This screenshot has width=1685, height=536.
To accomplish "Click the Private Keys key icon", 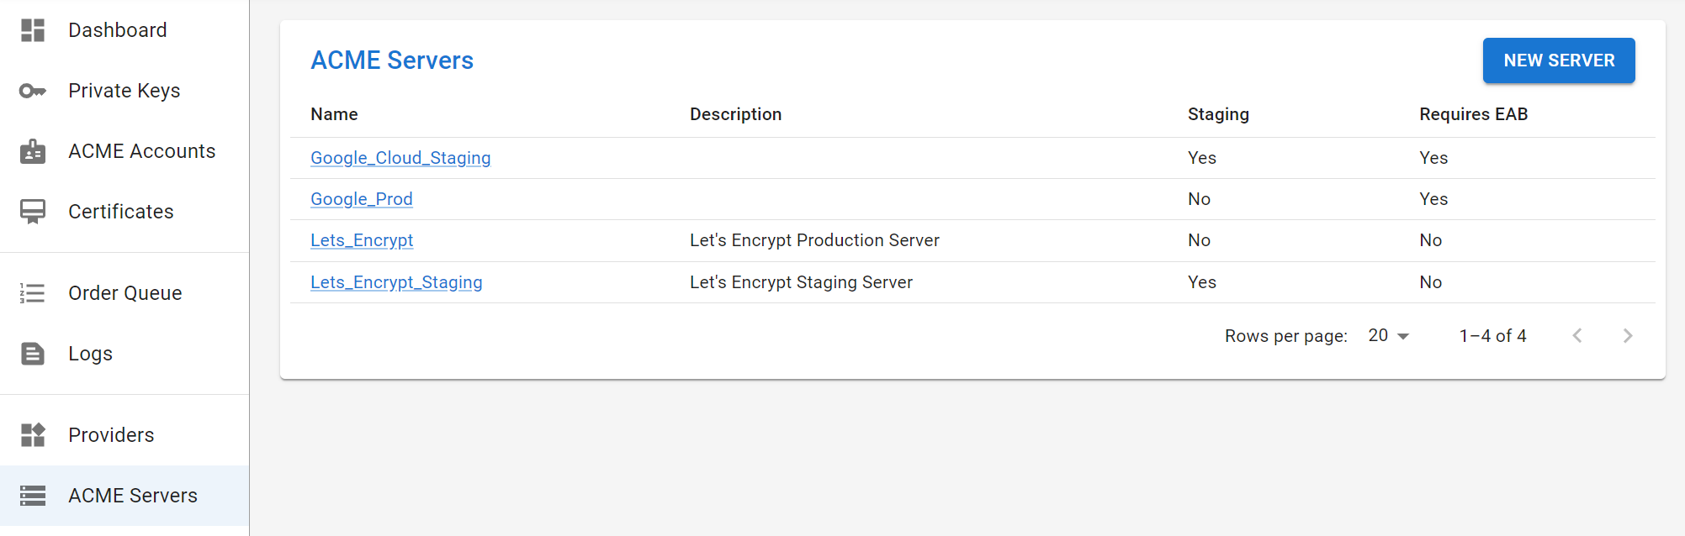I will point(33,91).
